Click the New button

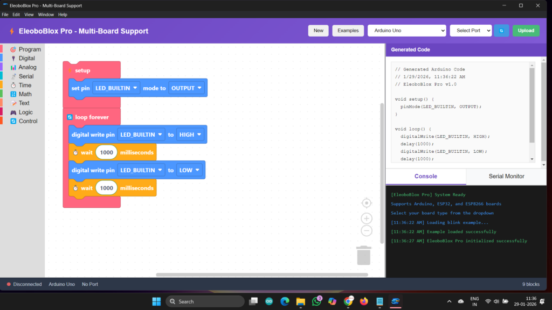(x=318, y=31)
